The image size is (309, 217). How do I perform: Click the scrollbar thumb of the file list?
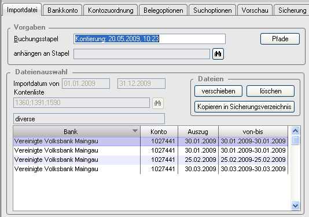pos(295,140)
